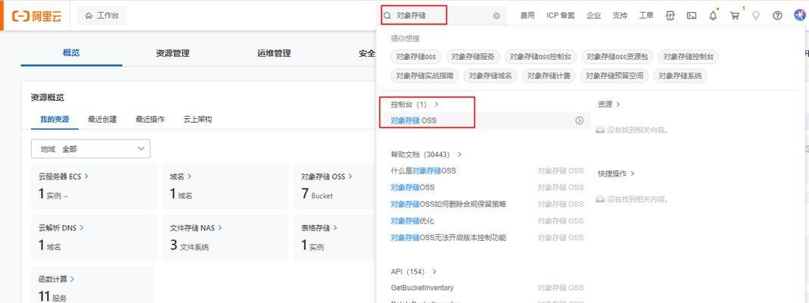Open the 表格存储 card link

click(x=319, y=227)
